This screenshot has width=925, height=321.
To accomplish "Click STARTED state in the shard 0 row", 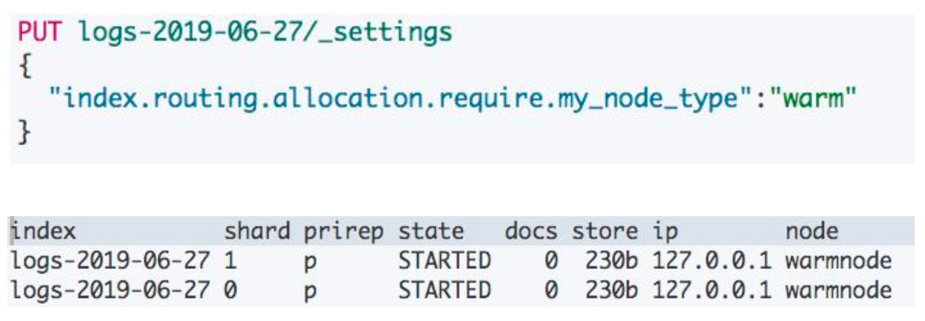I will [x=445, y=289].
